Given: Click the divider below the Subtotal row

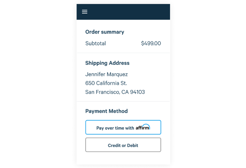Looking at the screenshot, I should (123, 53).
